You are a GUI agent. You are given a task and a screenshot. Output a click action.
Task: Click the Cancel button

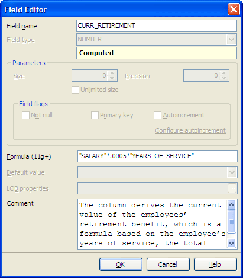[x=168, y=264]
